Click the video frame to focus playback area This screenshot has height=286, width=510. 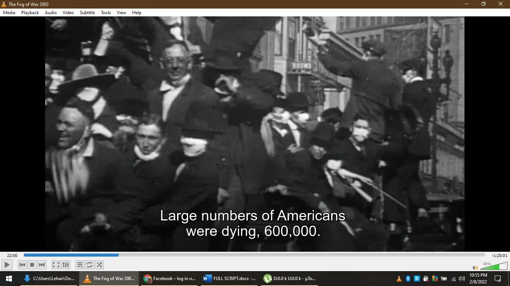click(x=255, y=134)
